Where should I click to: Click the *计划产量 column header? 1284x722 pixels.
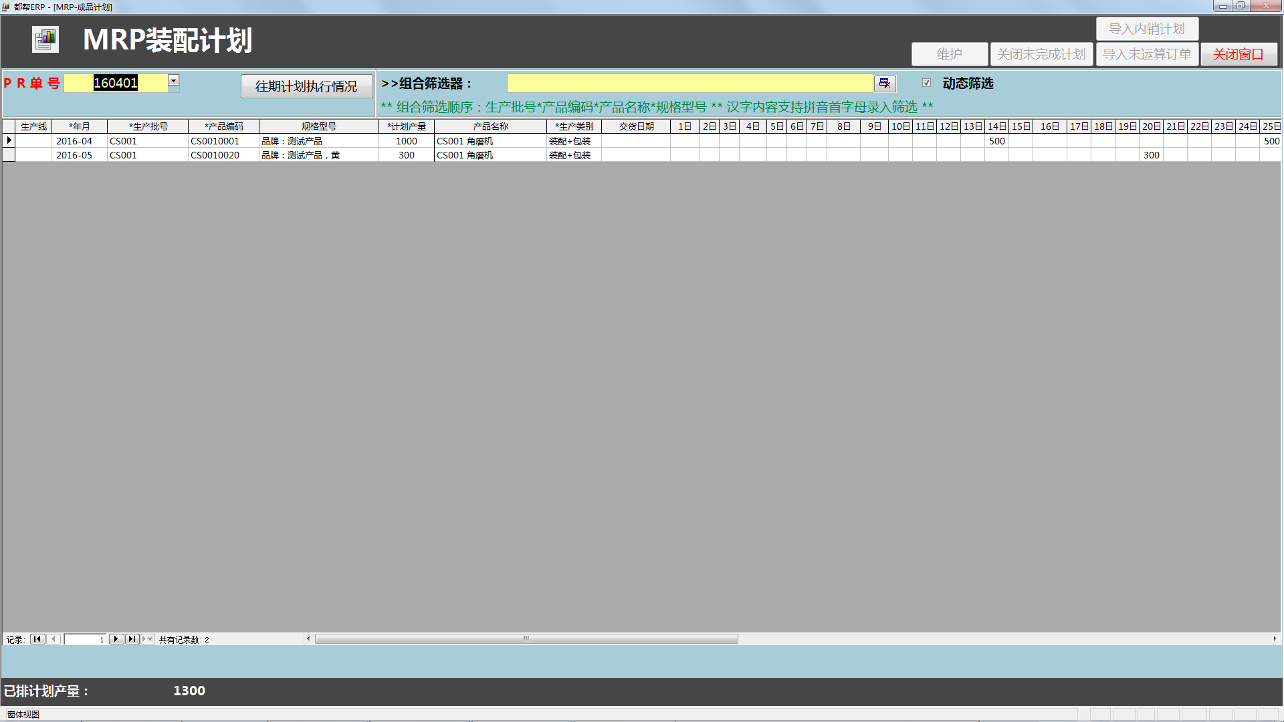pos(406,126)
